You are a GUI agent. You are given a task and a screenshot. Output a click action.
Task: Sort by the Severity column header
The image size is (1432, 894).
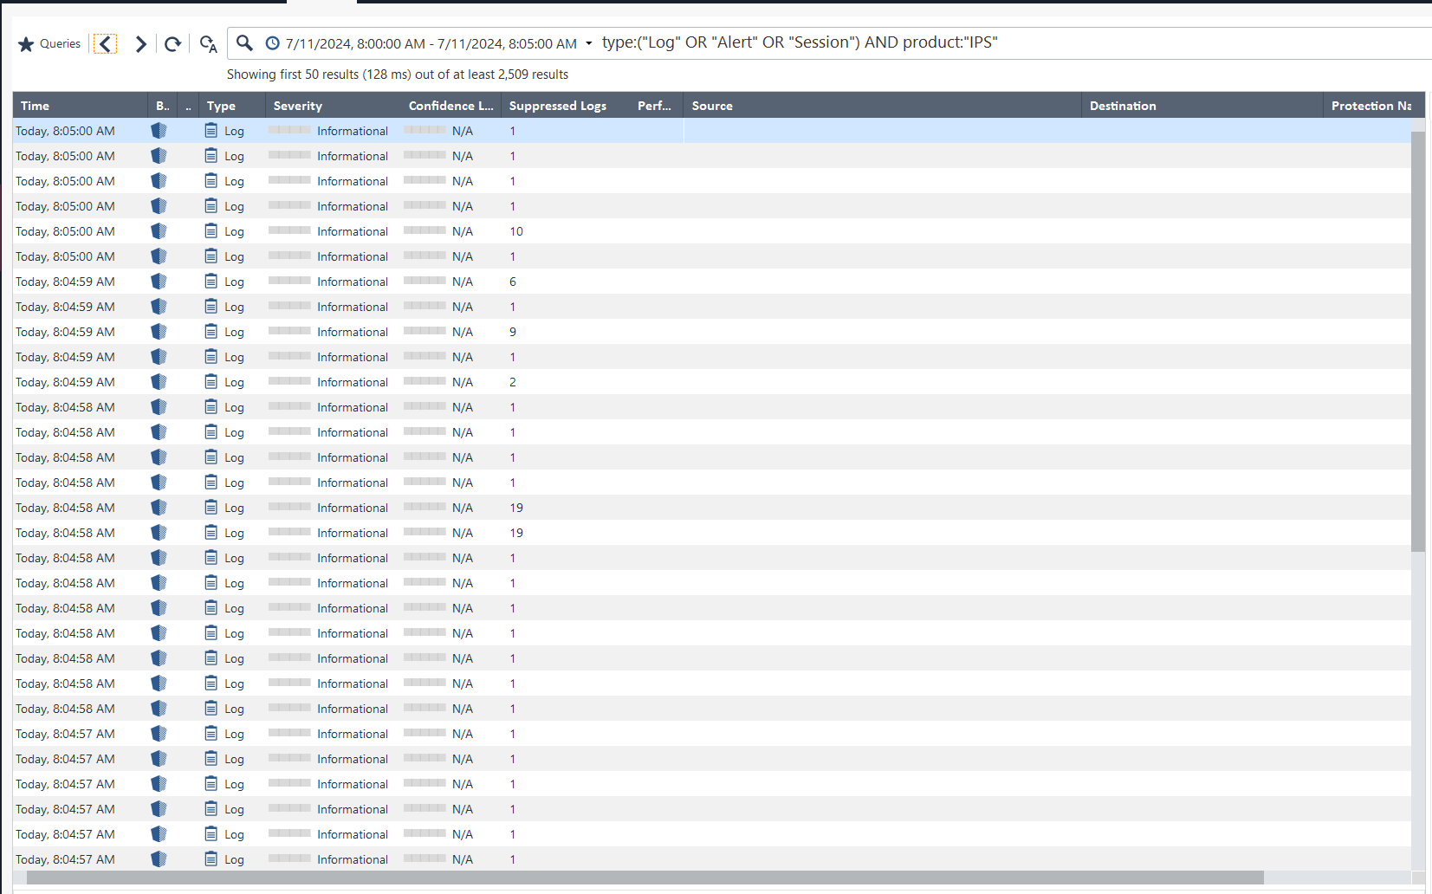tap(298, 106)
